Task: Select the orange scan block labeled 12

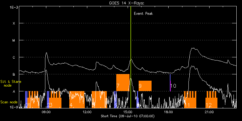Action: (x=211, y=100)
